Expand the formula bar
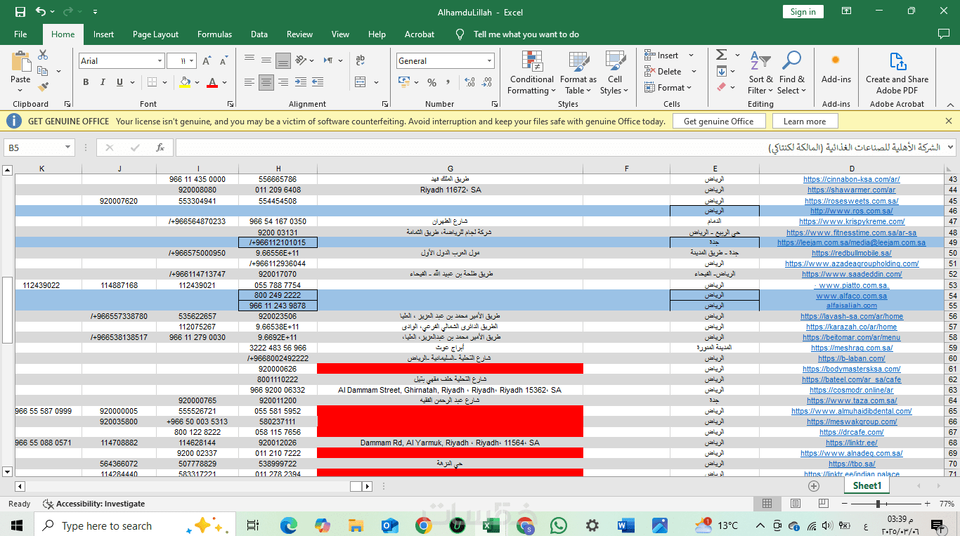Viewport: 960px width, 536px height. pos(951,148)
